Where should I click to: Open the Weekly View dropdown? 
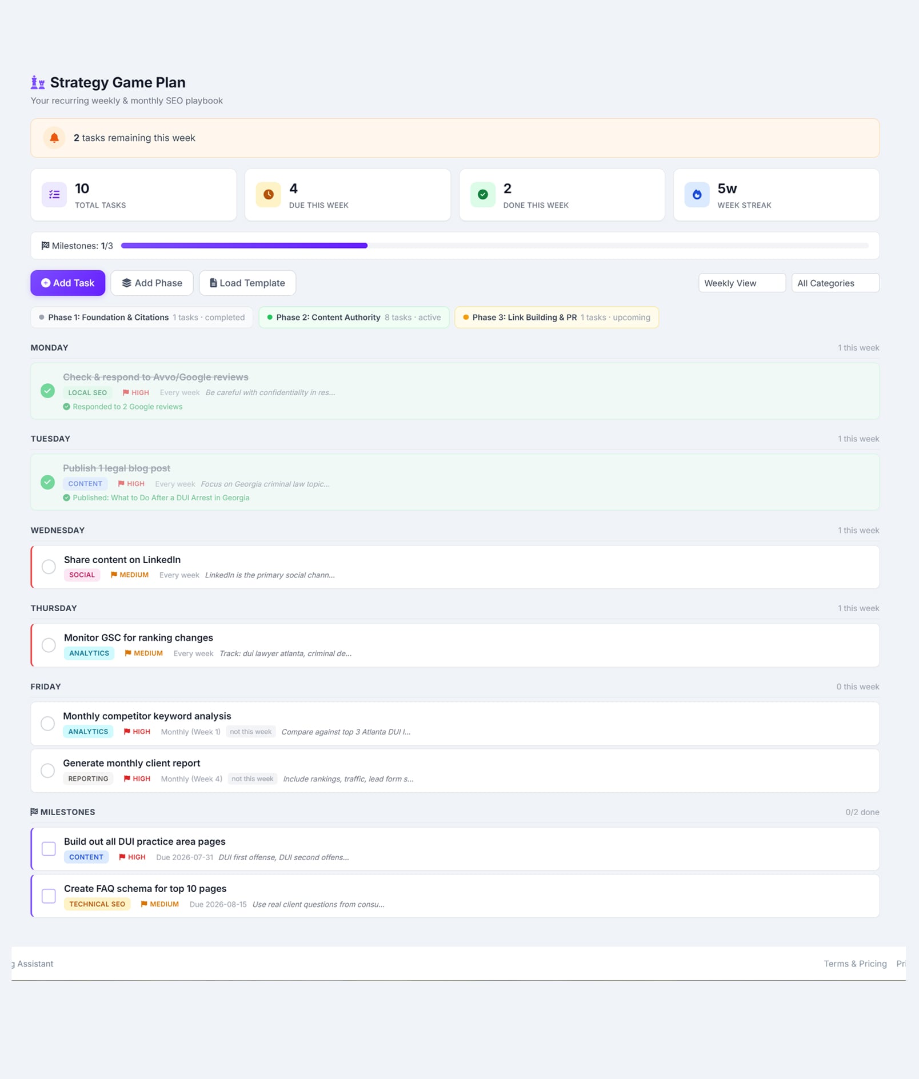(x=742, y=283)
